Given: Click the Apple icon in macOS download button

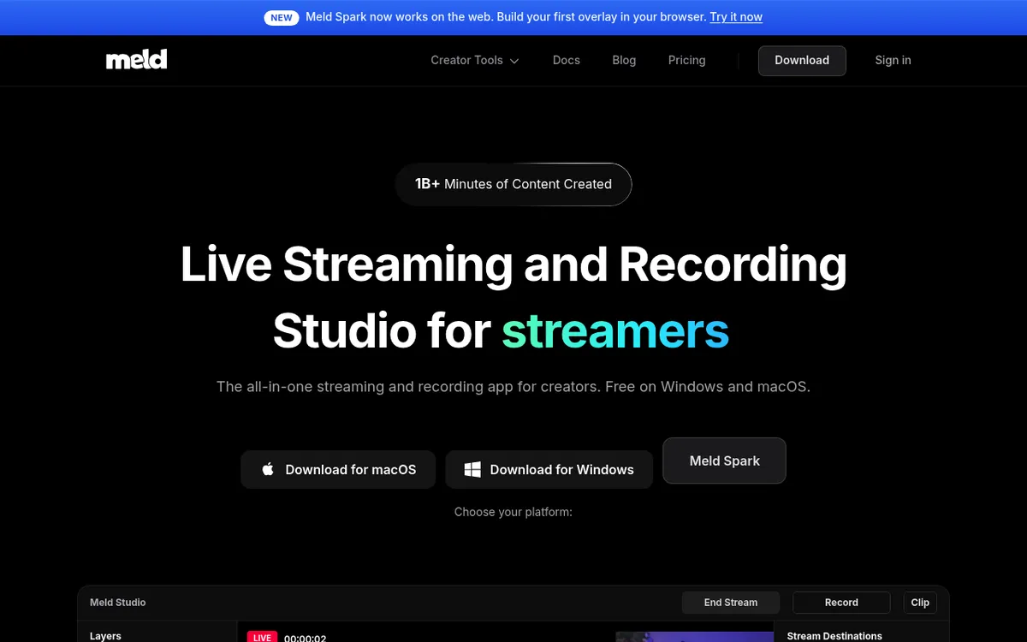Looking at the screenshot, I should 268,469.
